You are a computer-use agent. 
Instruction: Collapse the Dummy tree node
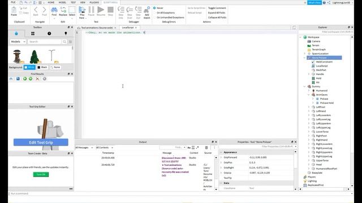(304, 86)
